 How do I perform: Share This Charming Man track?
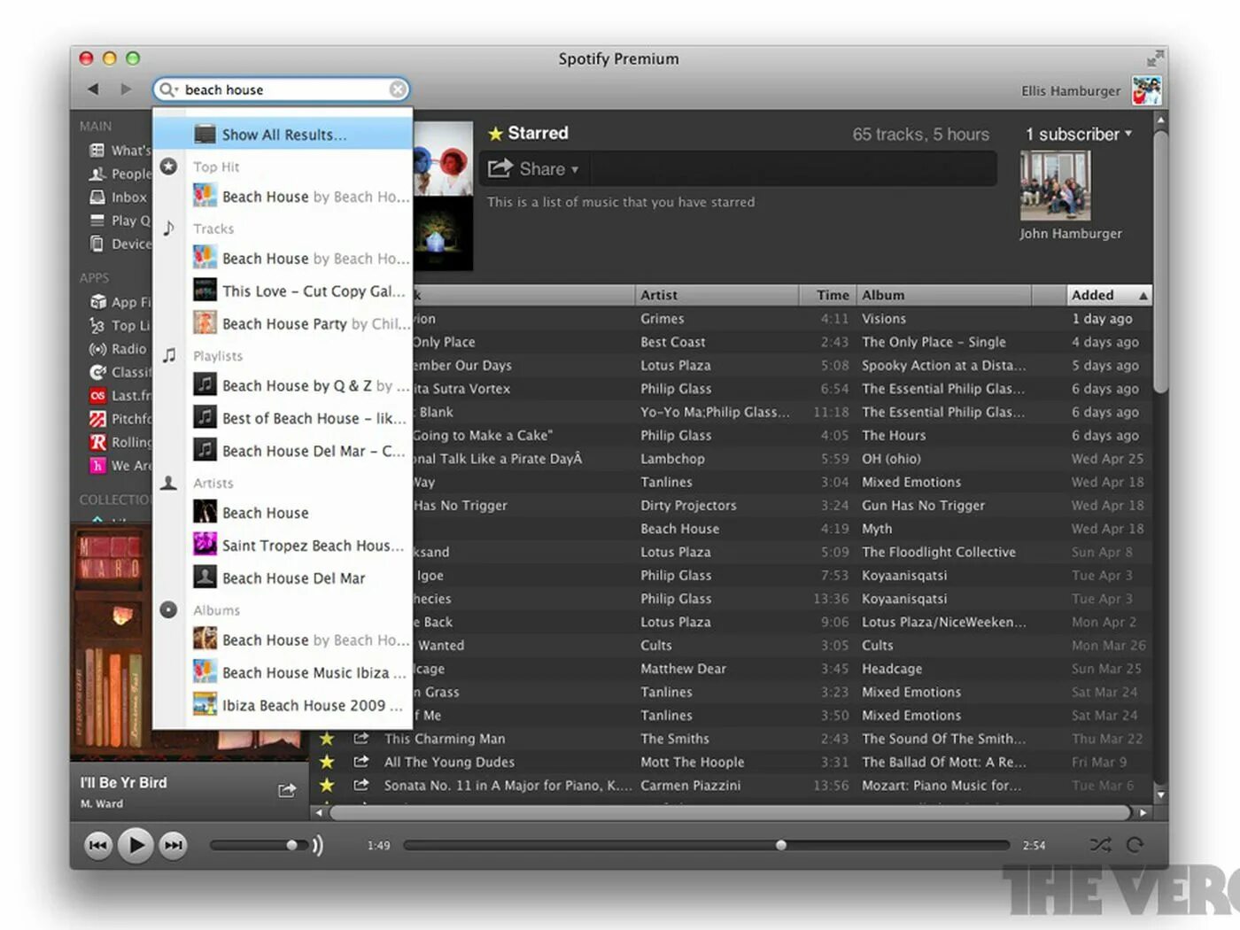(x=361, y=738)
